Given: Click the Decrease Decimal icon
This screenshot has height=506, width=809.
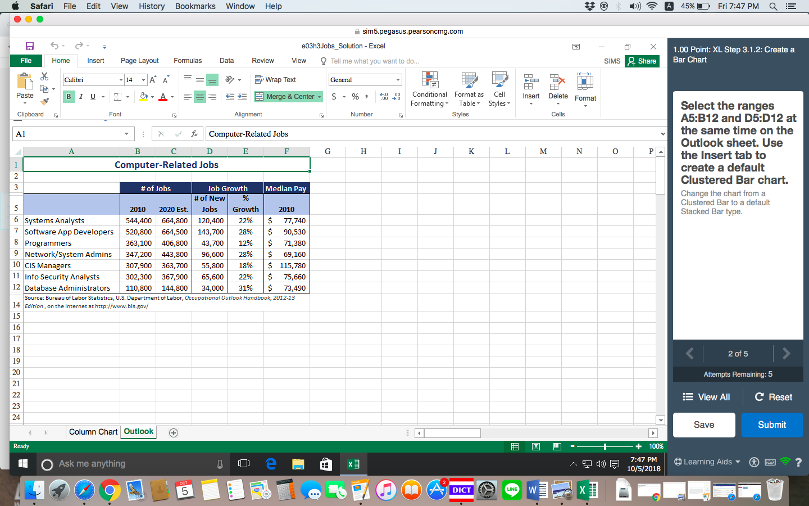Looking at the screenshot, I should (397, 97).
